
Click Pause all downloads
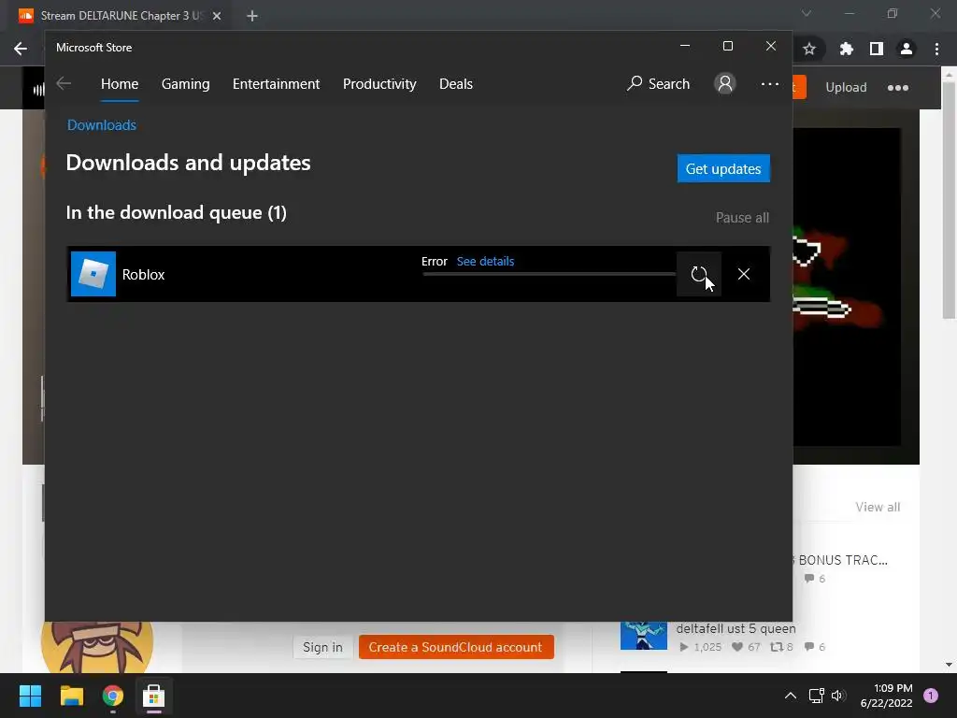tap(742, 218)
